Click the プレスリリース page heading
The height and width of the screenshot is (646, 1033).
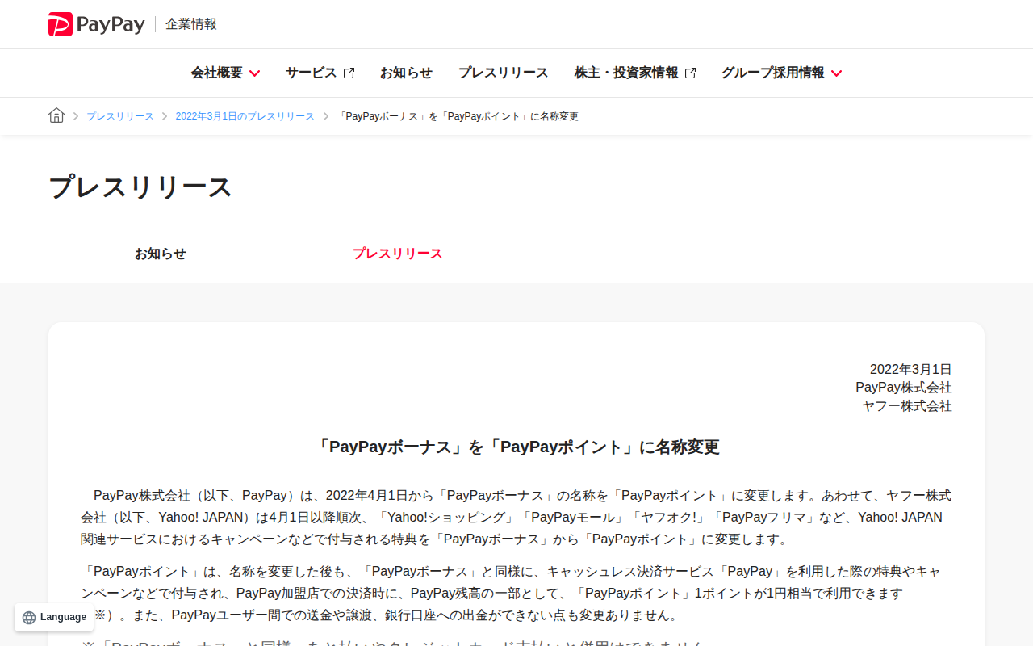coord(140,187)
